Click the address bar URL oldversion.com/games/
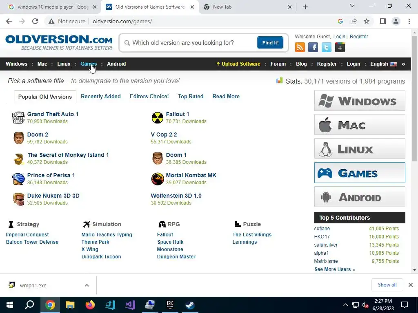Viewport: 418px width, 313px height. pos(122,21)
